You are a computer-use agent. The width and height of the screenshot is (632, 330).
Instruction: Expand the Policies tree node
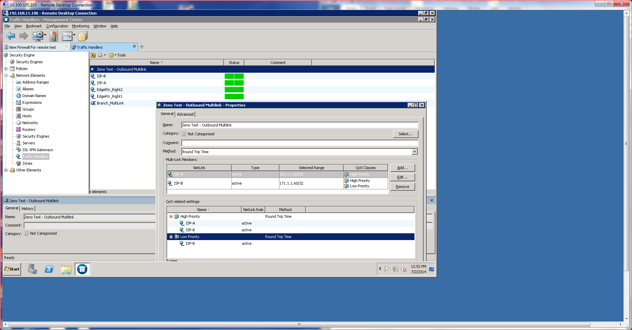[6, 69]
